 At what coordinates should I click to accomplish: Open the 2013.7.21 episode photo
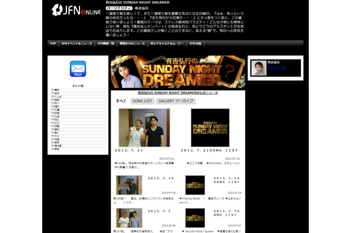[x=144, y=127]
